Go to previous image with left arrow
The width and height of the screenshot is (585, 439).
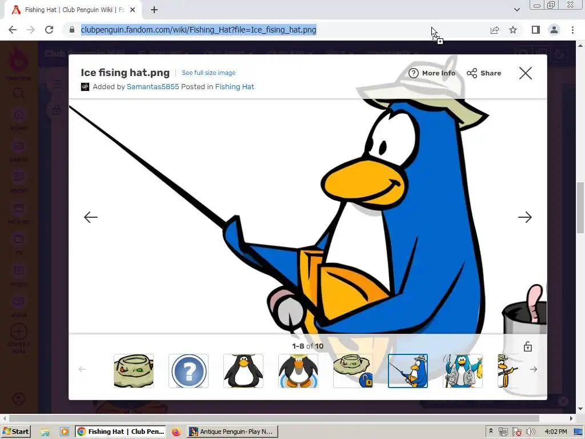tap(91, 217)
